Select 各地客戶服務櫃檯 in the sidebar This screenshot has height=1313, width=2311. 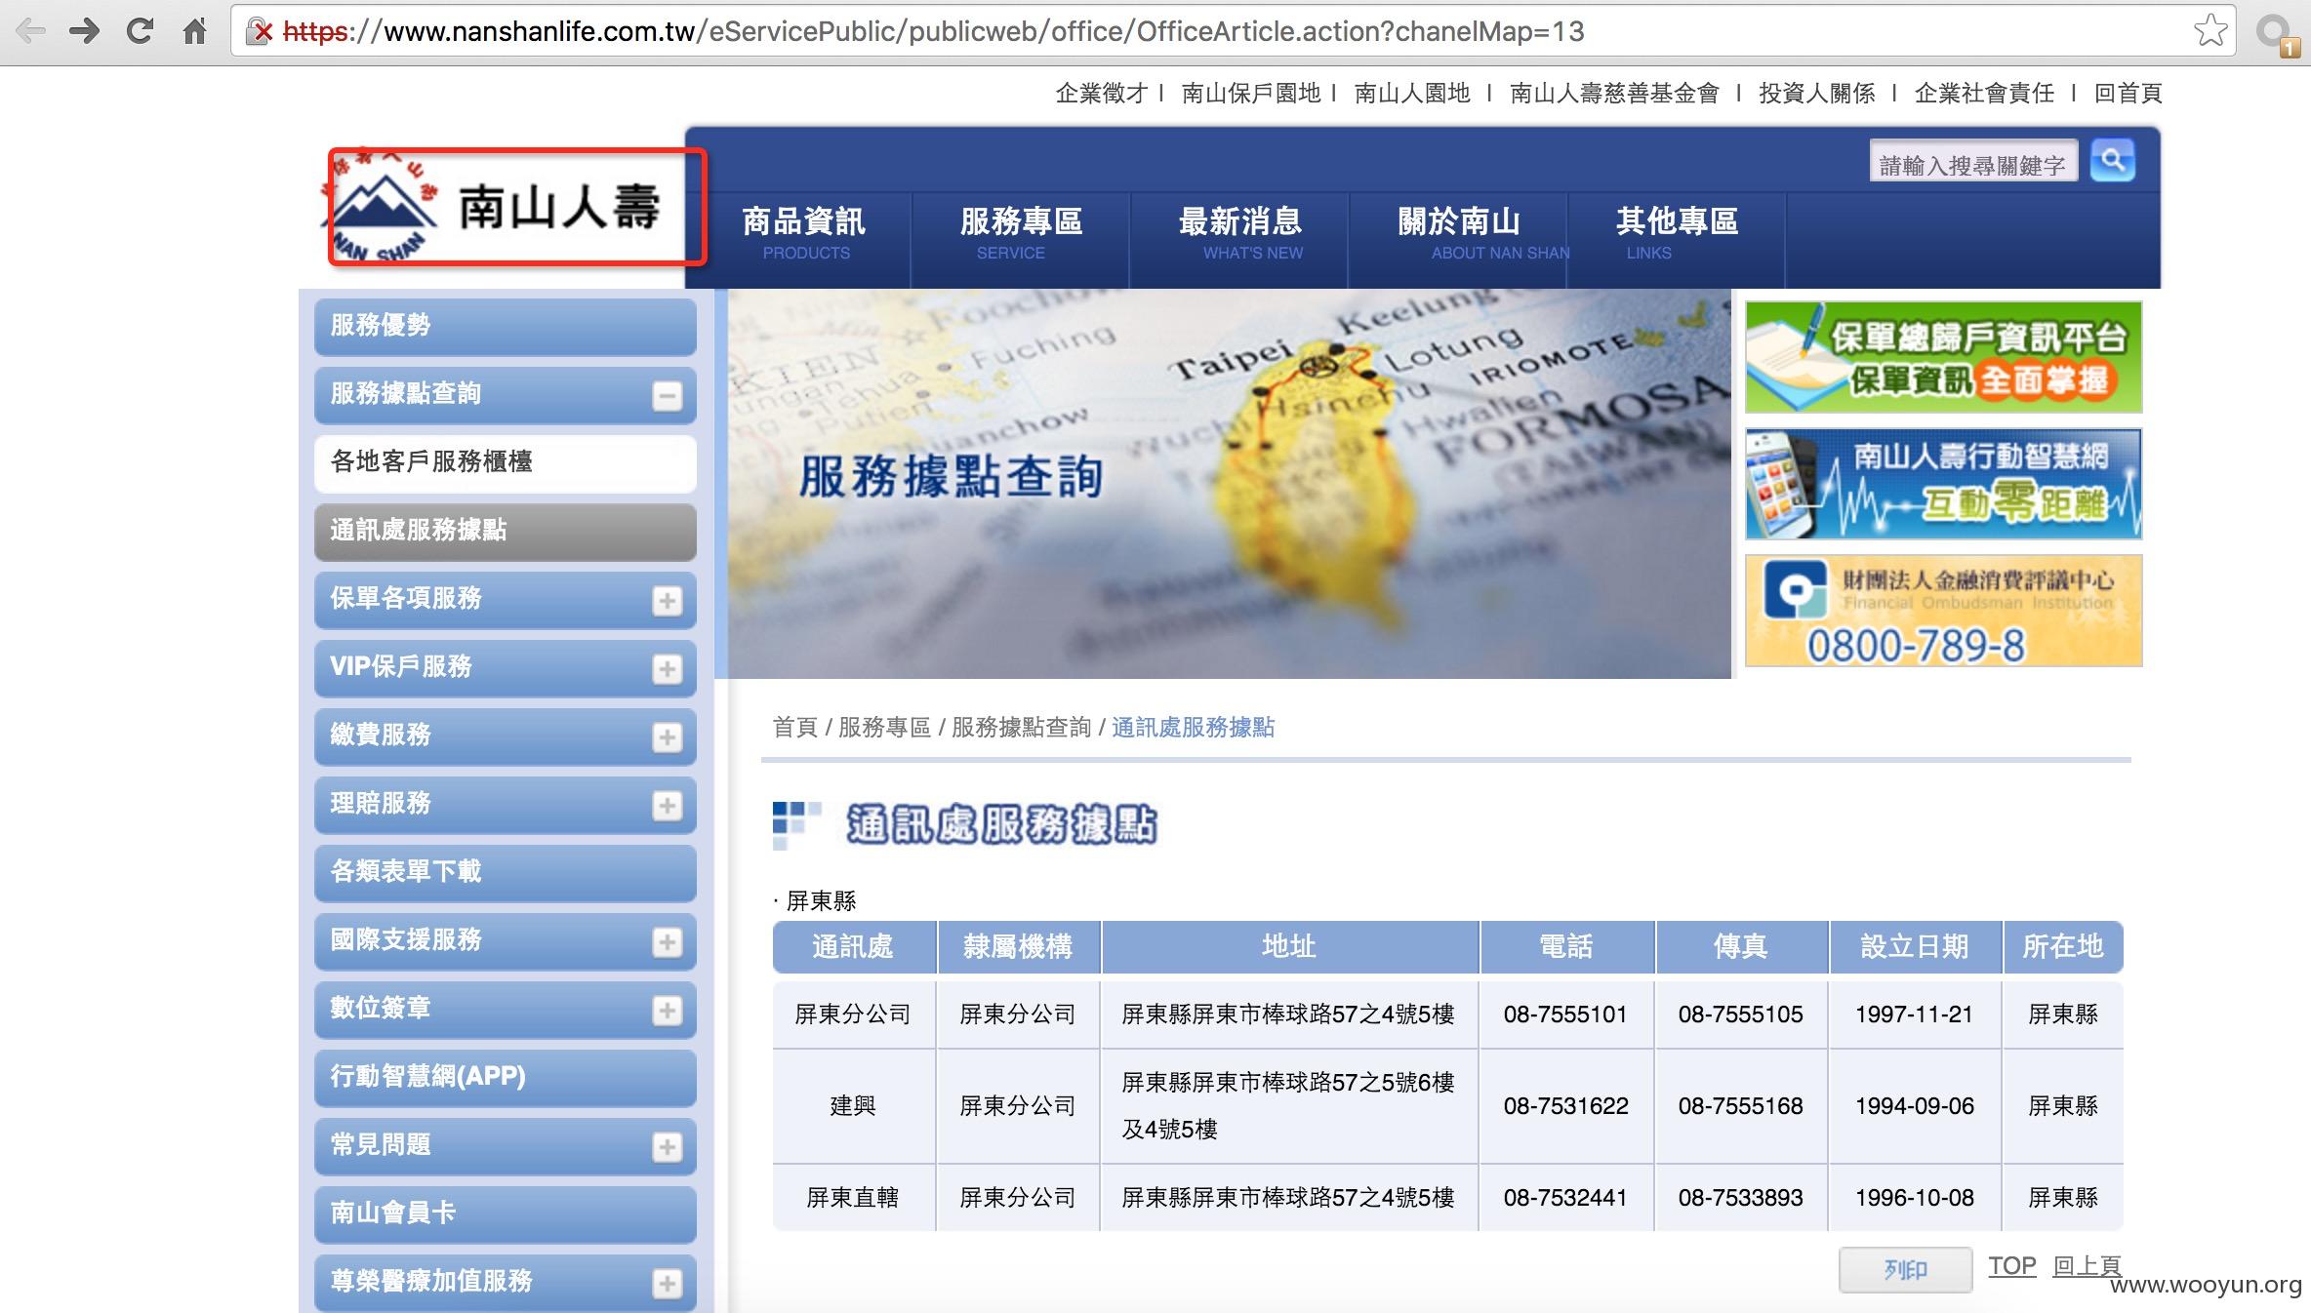(506, 463)
